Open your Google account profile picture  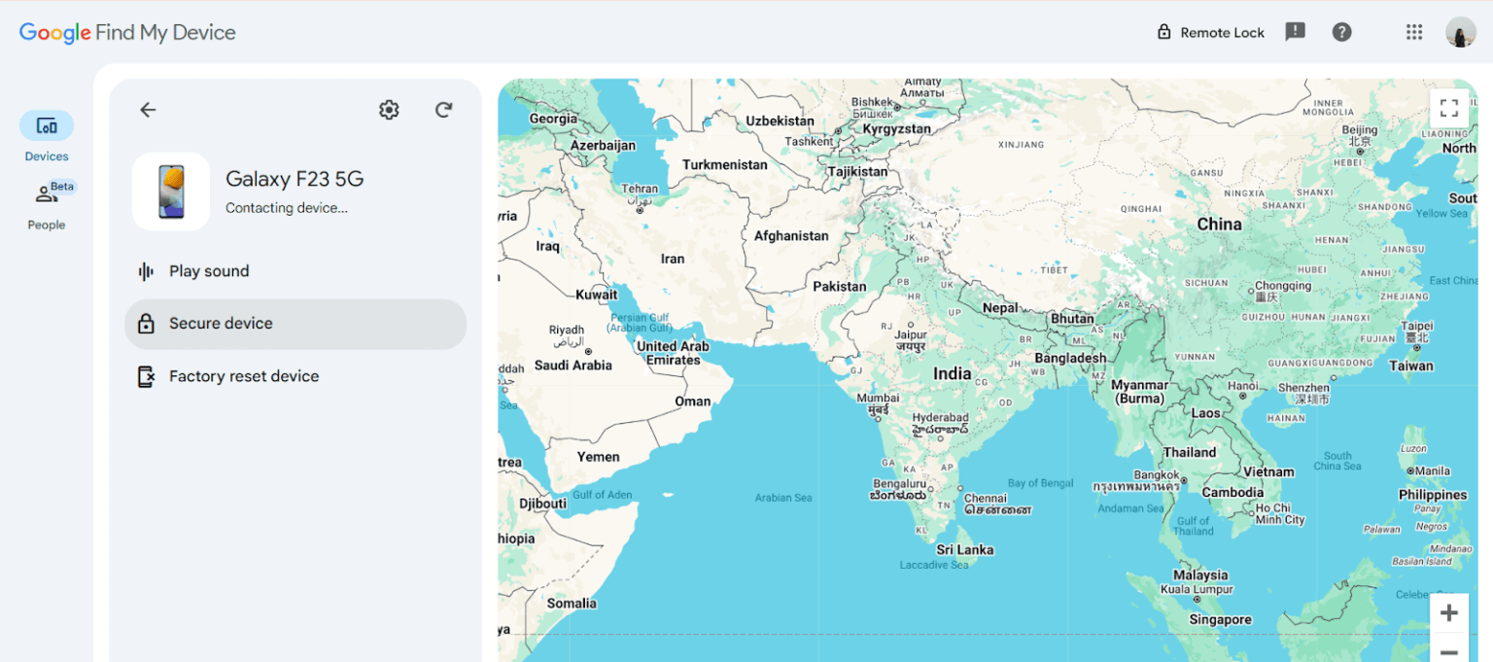[x=1461, y=31]
